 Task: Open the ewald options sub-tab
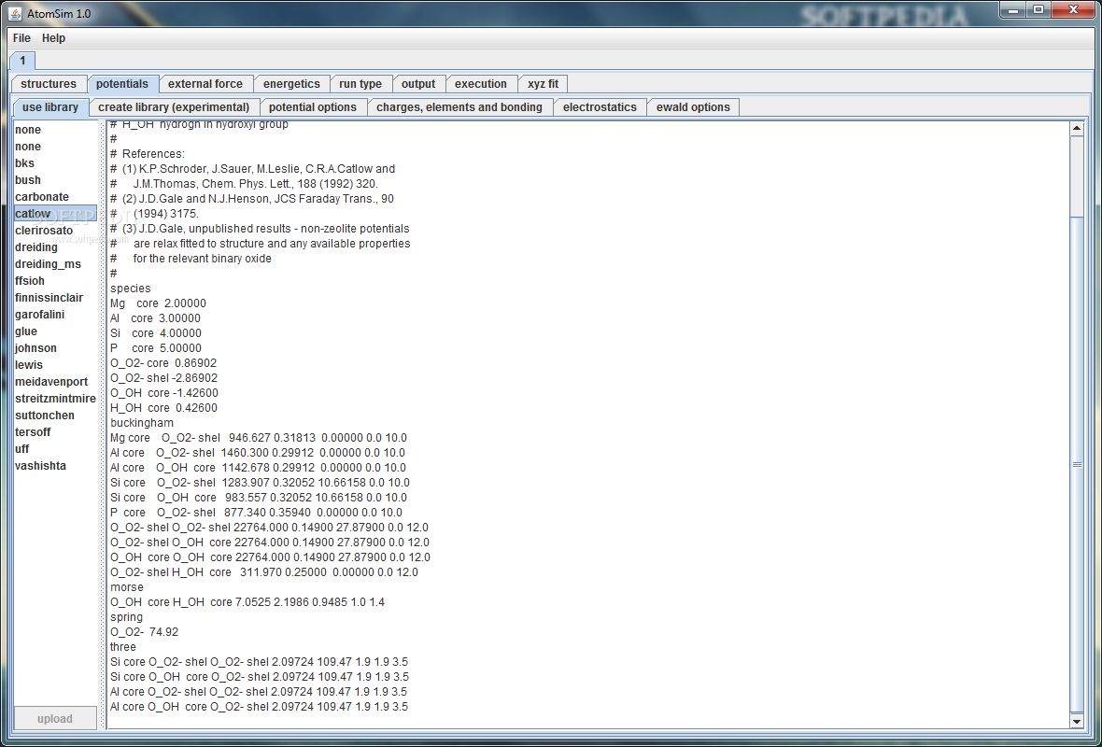pos(693,106)
